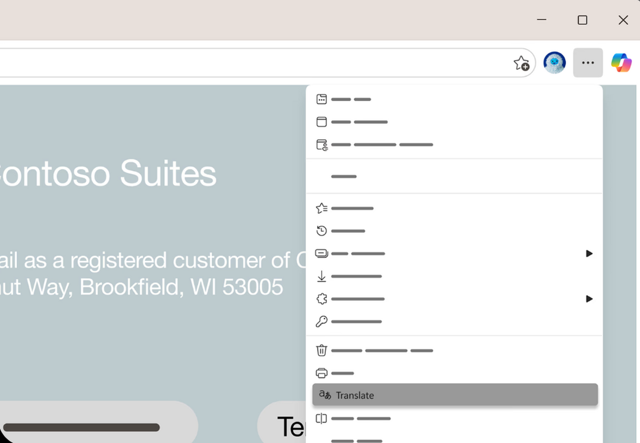Open History via the clock icon

tap(322, 231)
